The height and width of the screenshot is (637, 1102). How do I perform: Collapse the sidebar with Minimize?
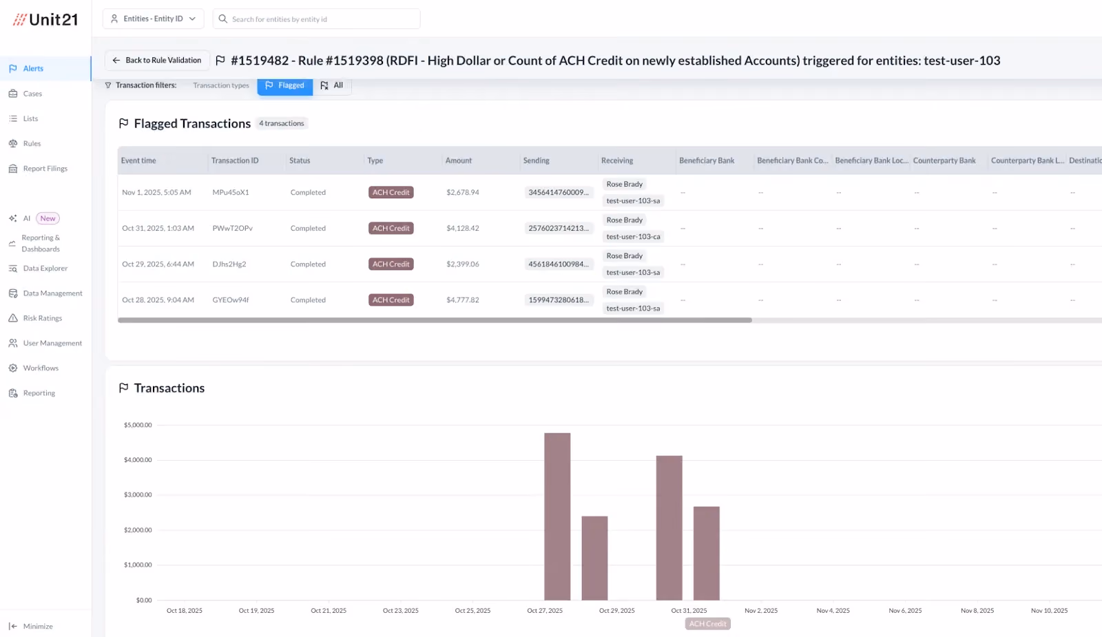[31, 626]
